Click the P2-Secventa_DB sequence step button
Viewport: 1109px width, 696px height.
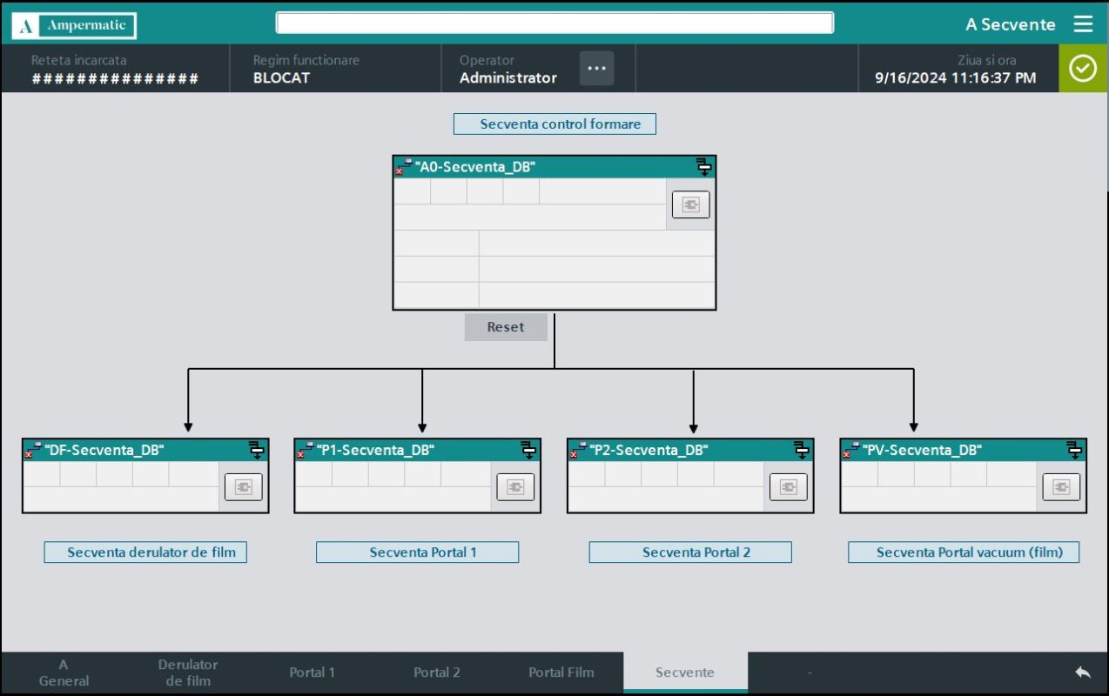click(789, 487)
